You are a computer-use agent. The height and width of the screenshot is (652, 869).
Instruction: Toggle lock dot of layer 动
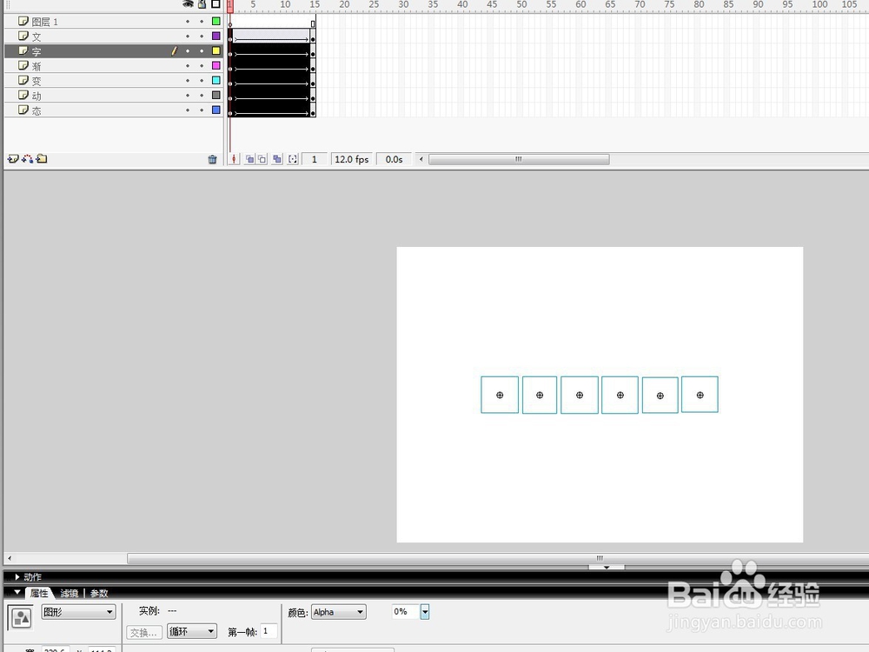click(202, 96)
